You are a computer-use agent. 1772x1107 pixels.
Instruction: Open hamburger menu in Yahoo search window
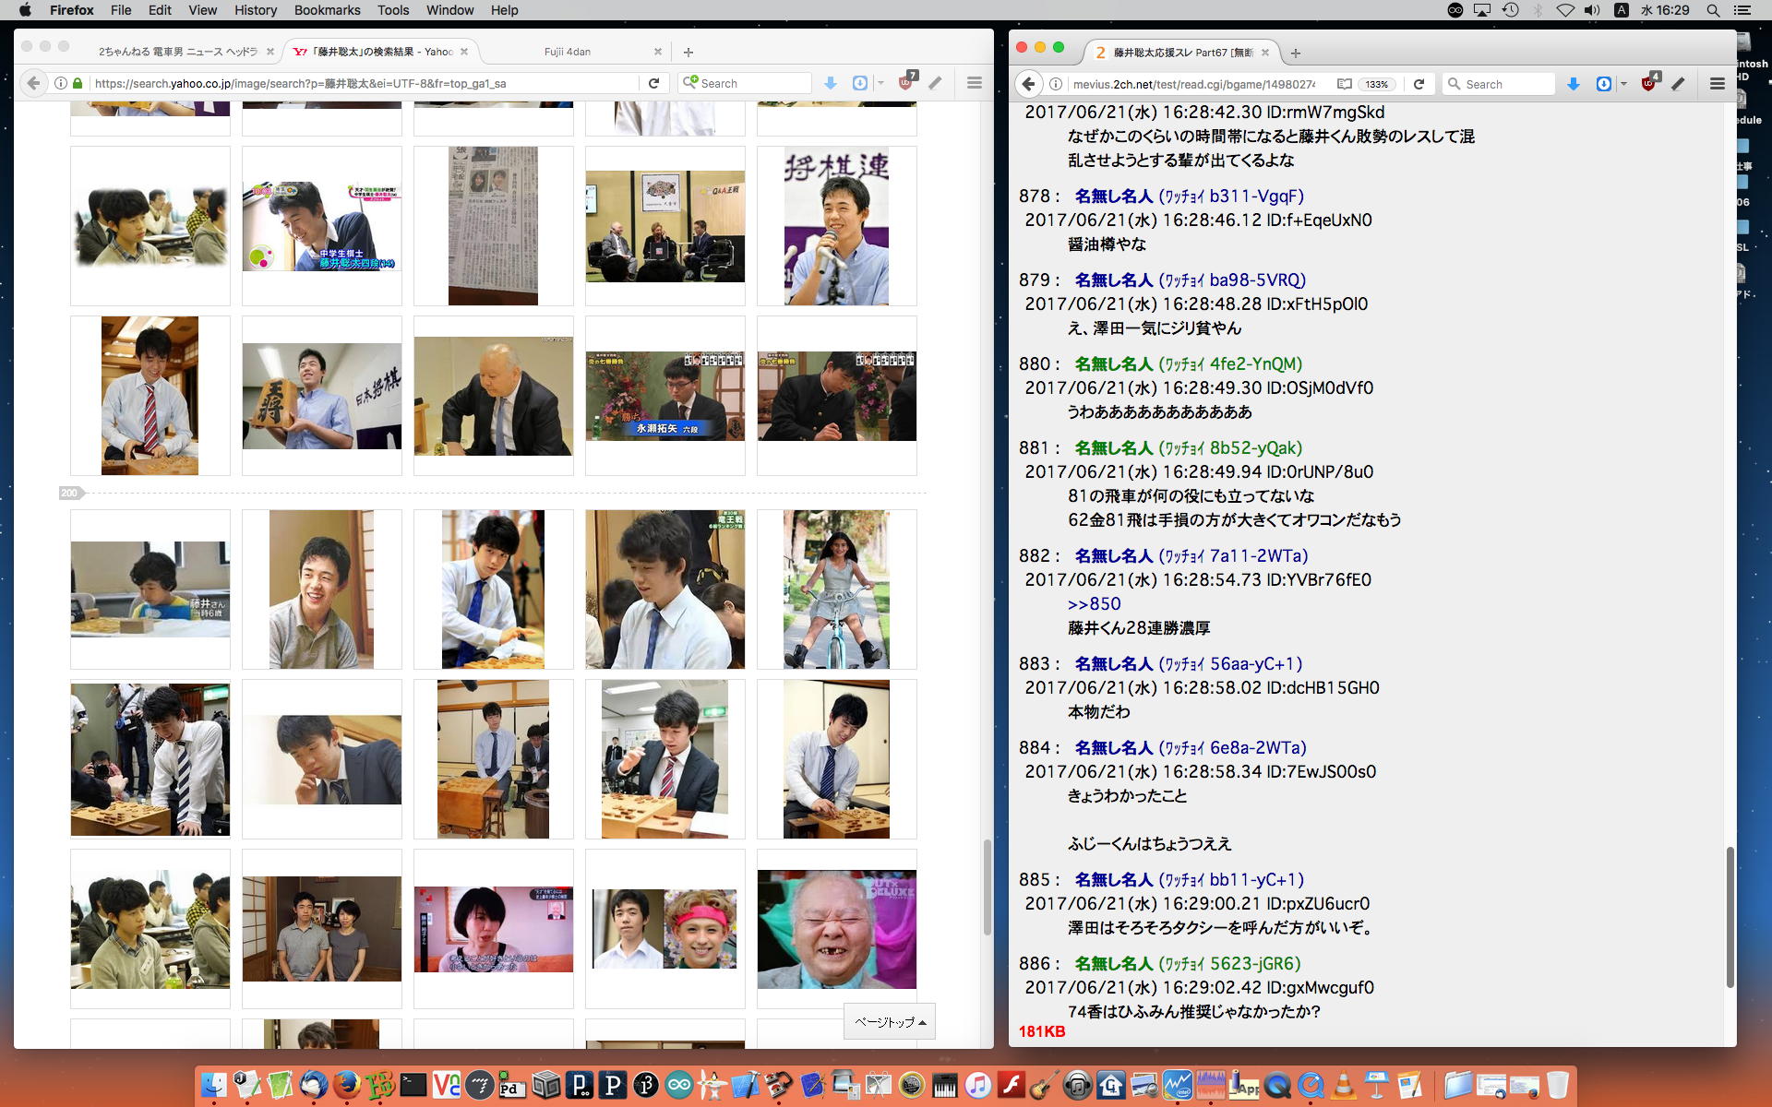(x=974, y=83)
